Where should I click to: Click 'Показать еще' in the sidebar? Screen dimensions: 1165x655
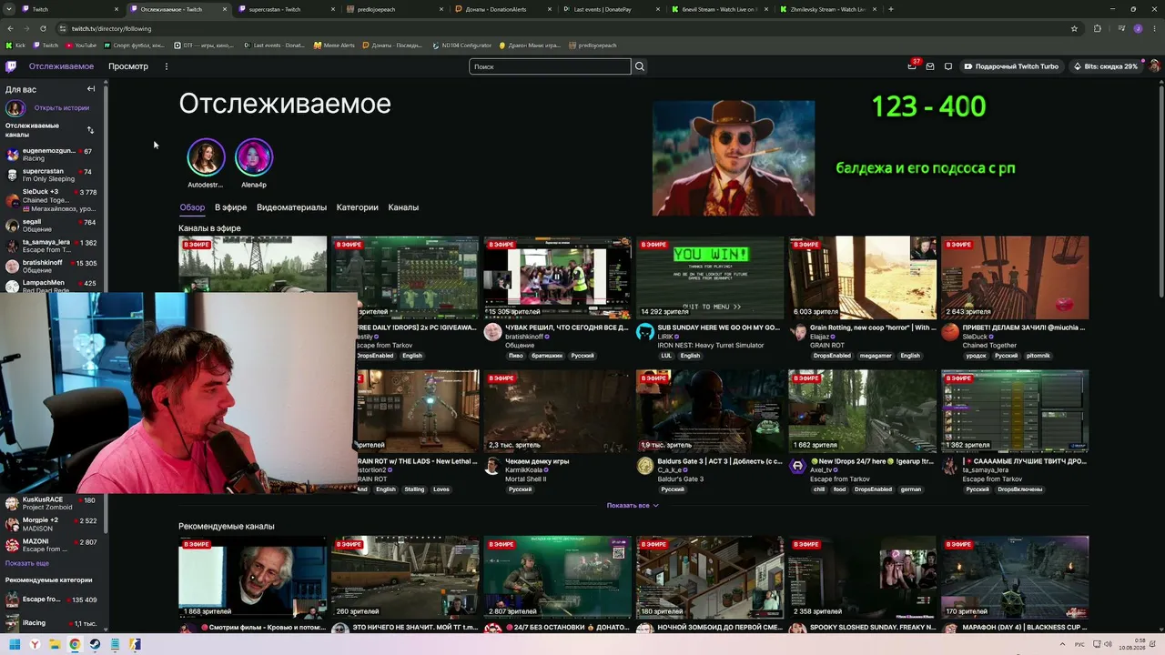coord(27,563)
